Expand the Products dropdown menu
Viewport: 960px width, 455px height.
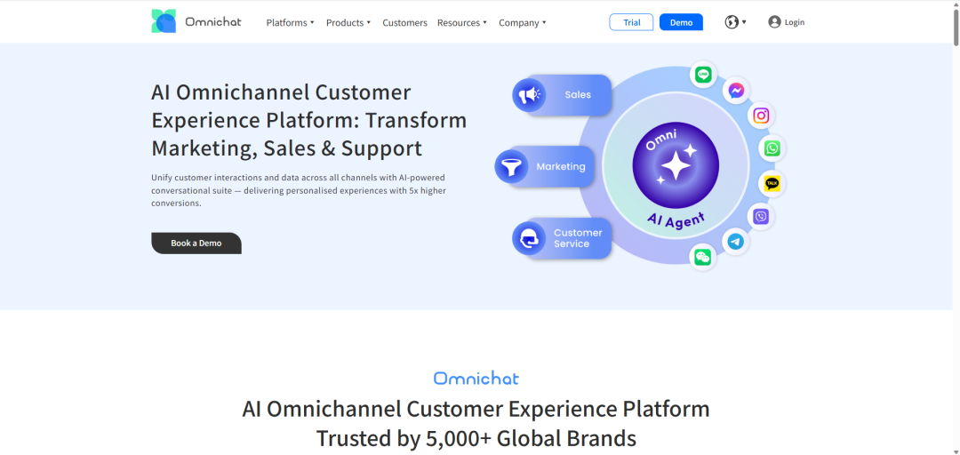pos(348,22)
